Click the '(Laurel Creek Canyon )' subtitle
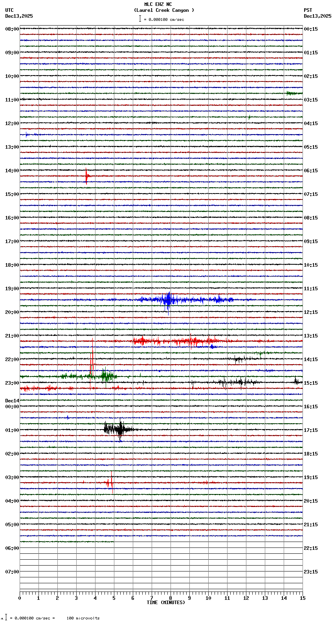This screenshot has height=623, width=334. click(164, 10)
